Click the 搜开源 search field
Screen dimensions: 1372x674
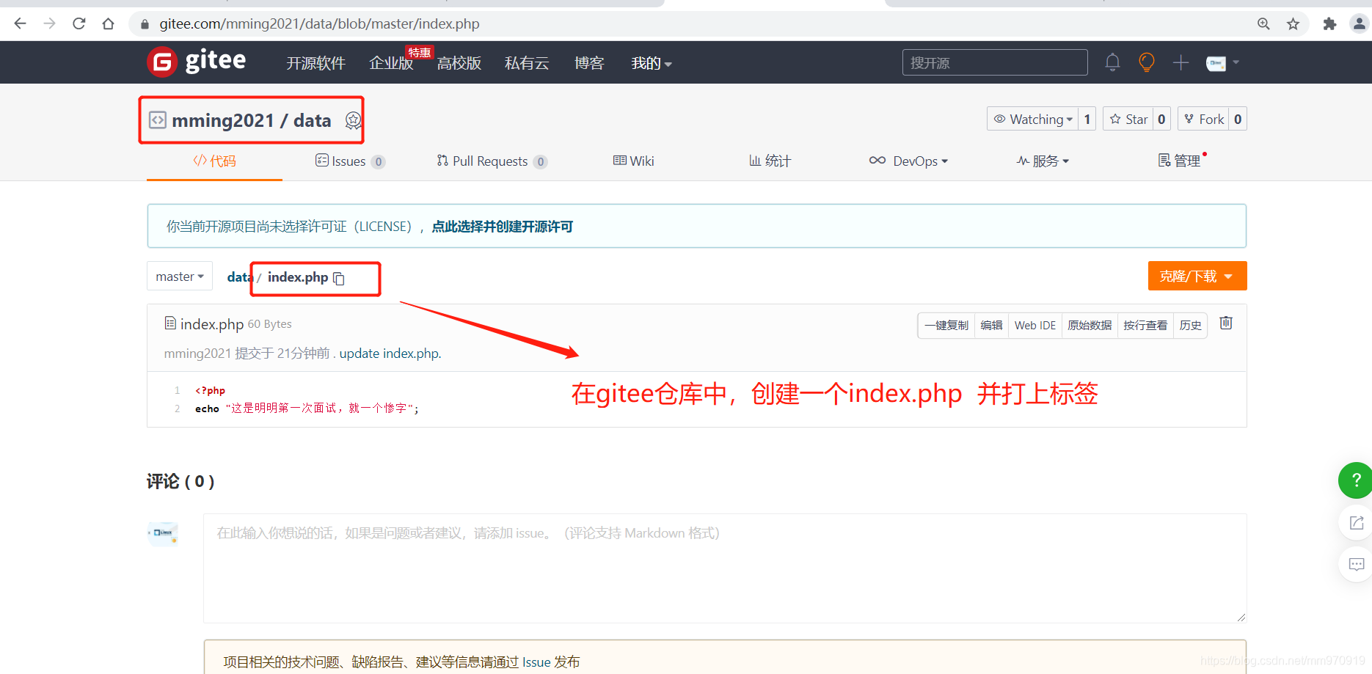[995, 62]
